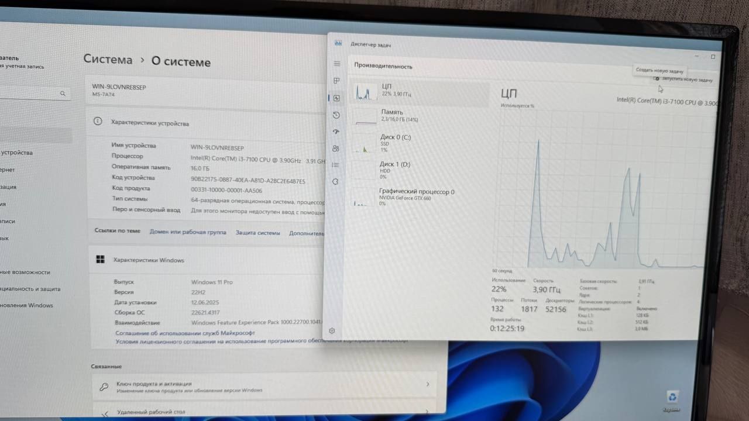This screenshot has height=421, width=749.
Task: Expand the Удаленный рабочий стол chevron
Action: [428, 412]
